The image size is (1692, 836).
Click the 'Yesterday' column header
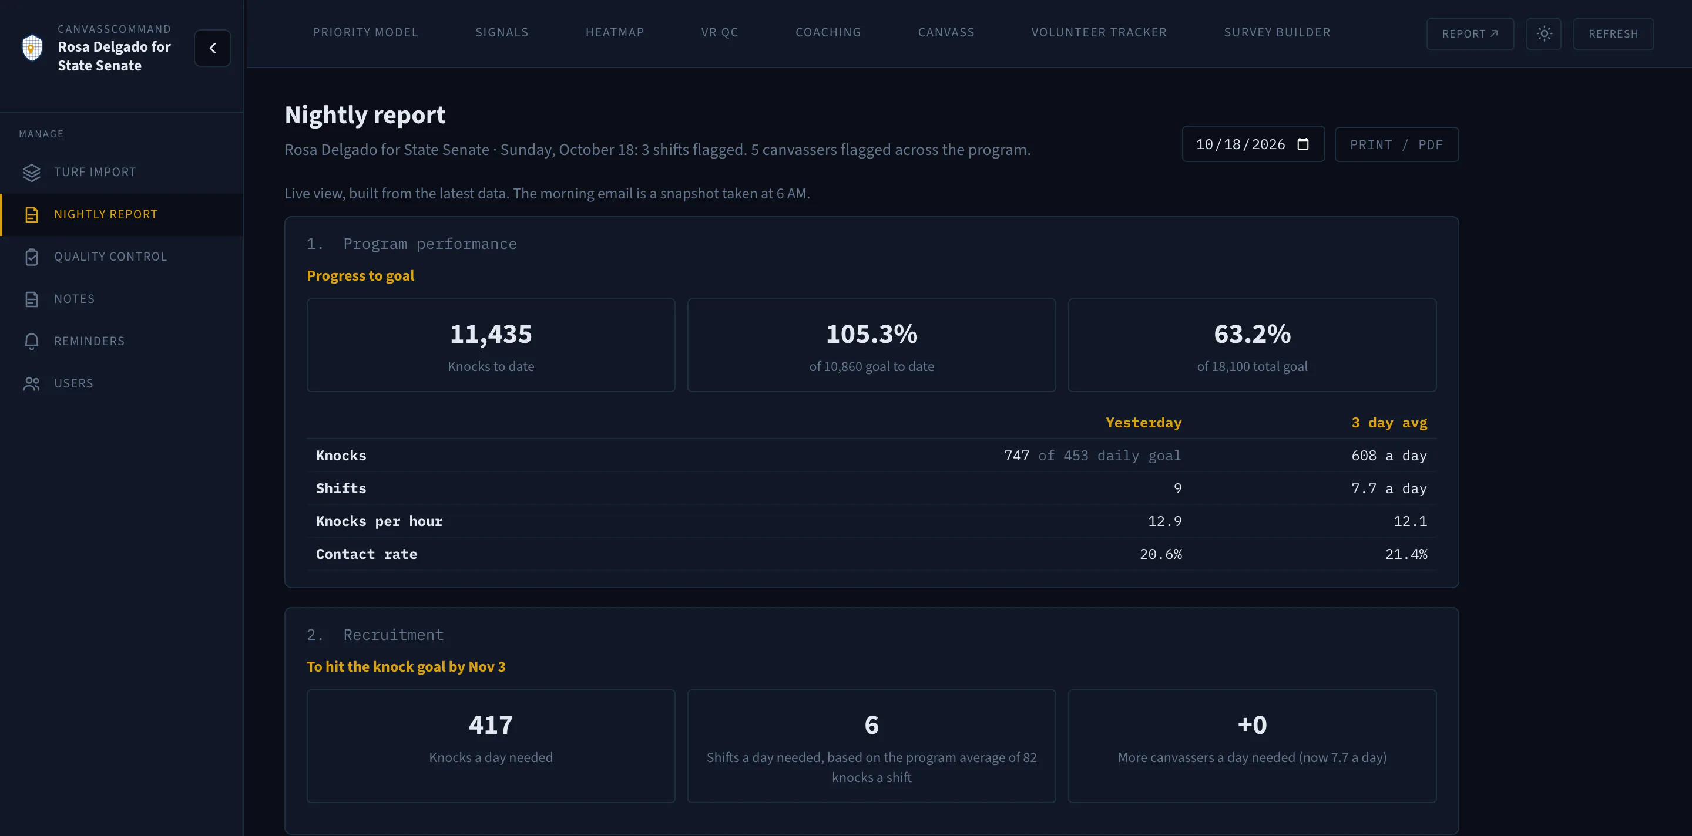coord(1143,423)
